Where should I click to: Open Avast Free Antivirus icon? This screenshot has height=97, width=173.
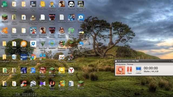click(x=5, y=33)
